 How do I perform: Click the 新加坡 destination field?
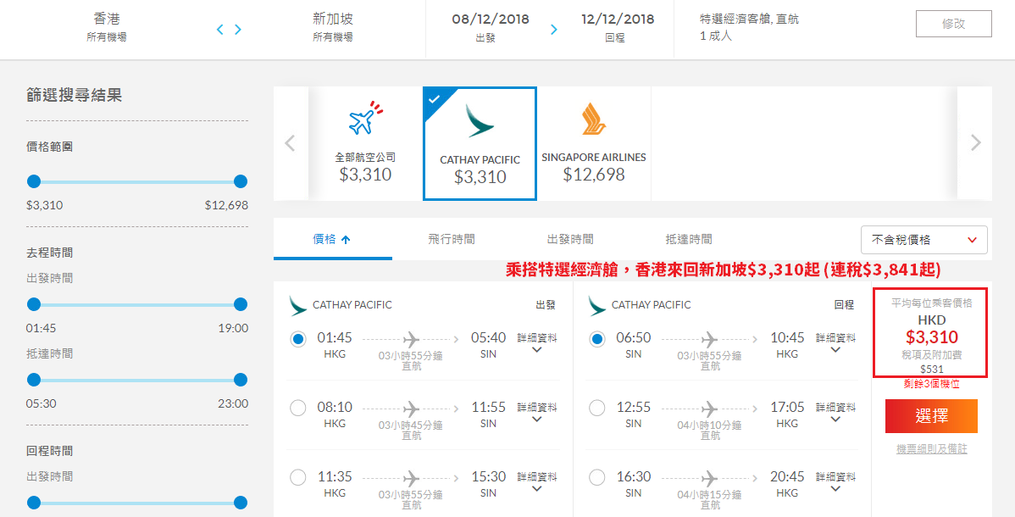coord(333,26)
